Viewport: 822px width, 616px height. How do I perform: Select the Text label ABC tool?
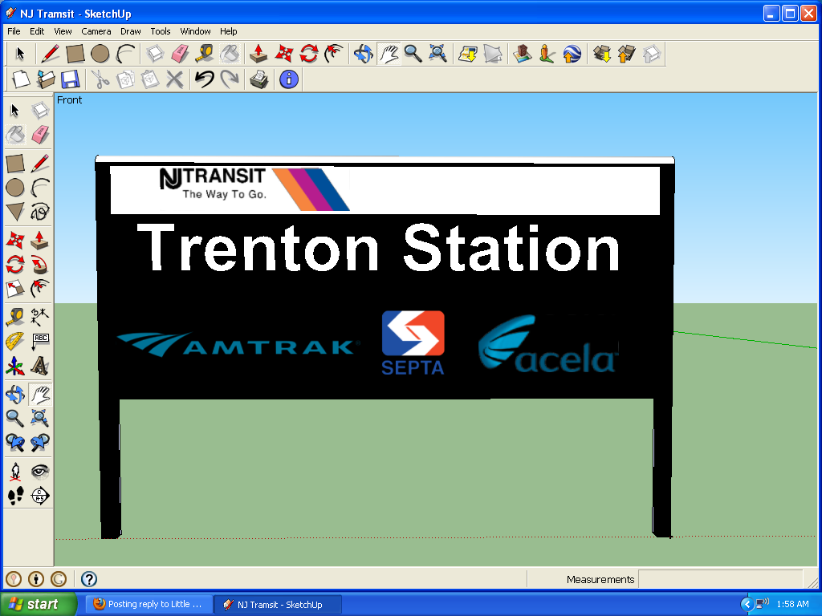pos(40,341)
